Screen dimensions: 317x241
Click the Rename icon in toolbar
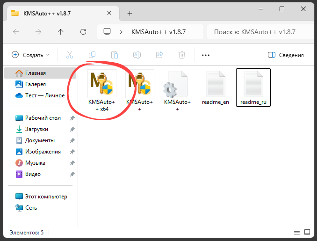coord(137,55)
